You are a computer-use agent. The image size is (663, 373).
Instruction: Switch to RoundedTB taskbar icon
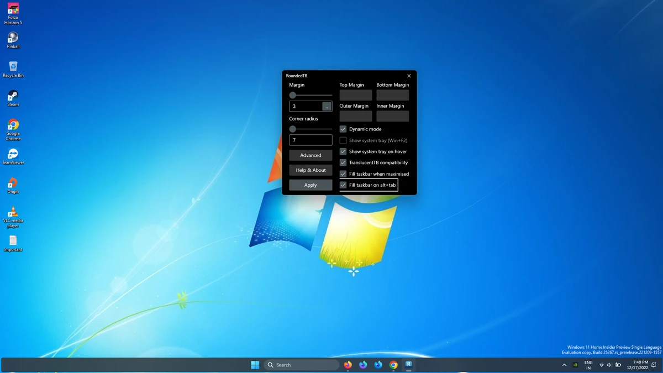click(x=409, y=365)
